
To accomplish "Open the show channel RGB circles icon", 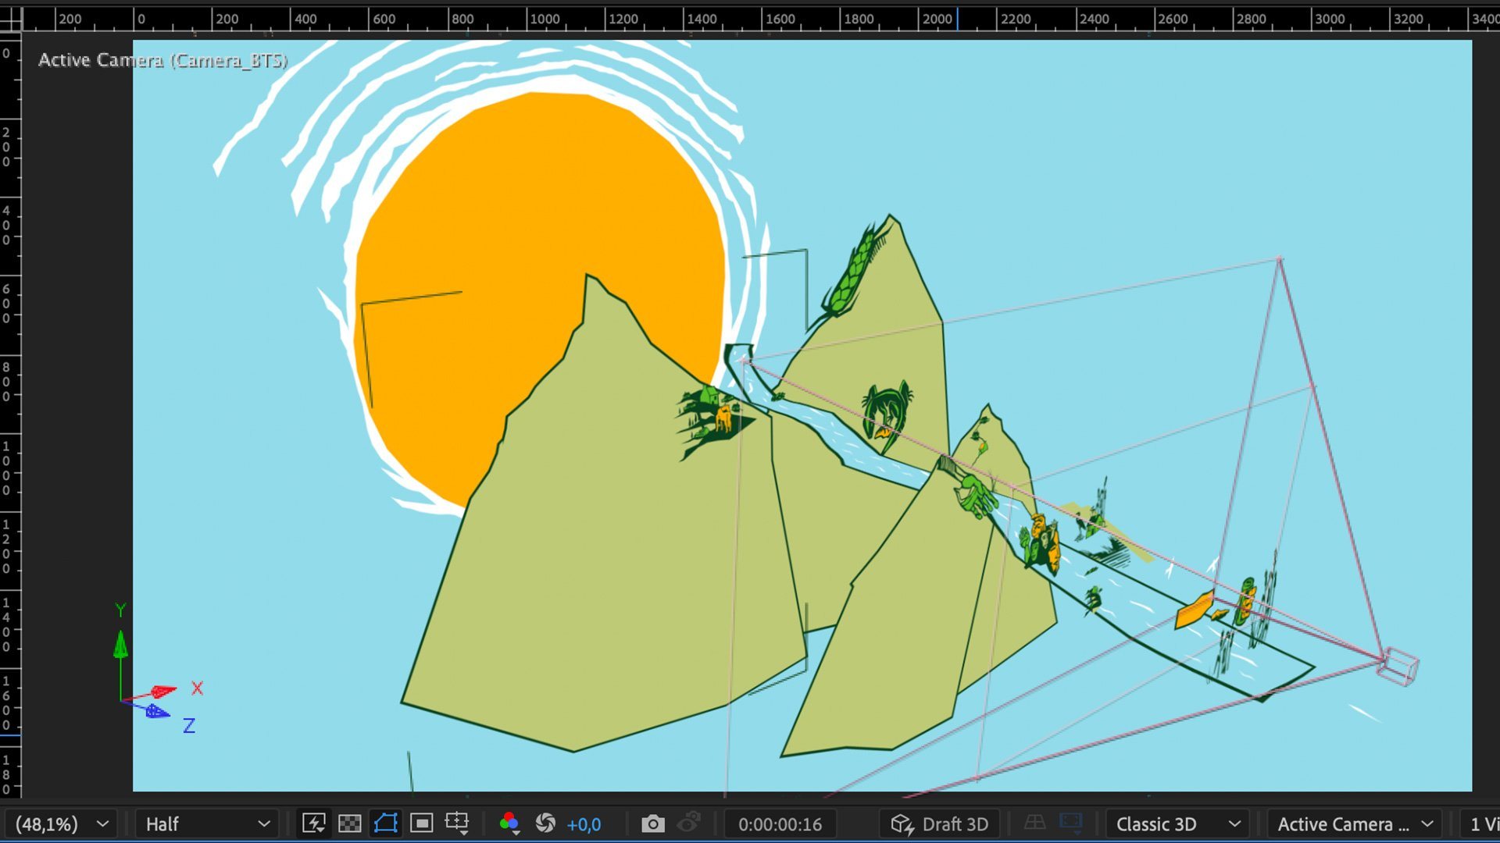I will pyautogui.click(x=509, y=823).
